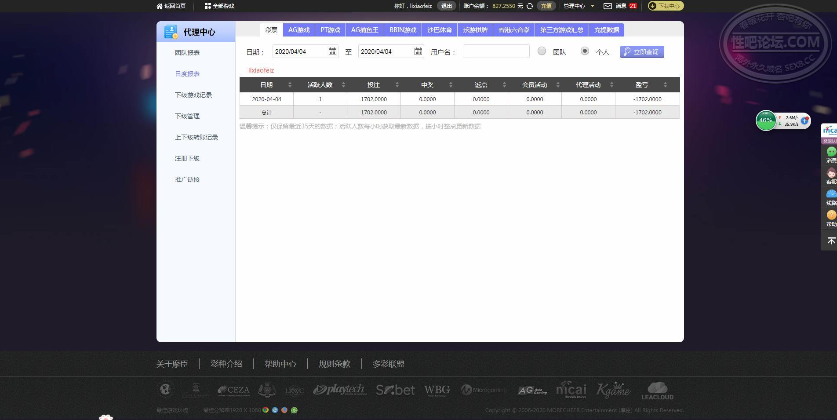Image resolution: width=837 pixels, height=420 pixels.
Task: Click the Kgame footer logo
Action: (x=613, y=390)
